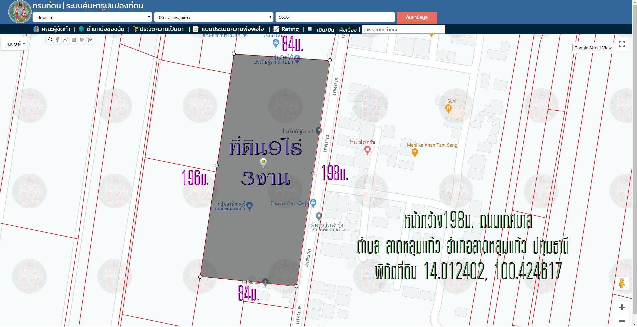Click the ค้นหาสถานที่สำคัญ place search field

[x=403, y=29]
